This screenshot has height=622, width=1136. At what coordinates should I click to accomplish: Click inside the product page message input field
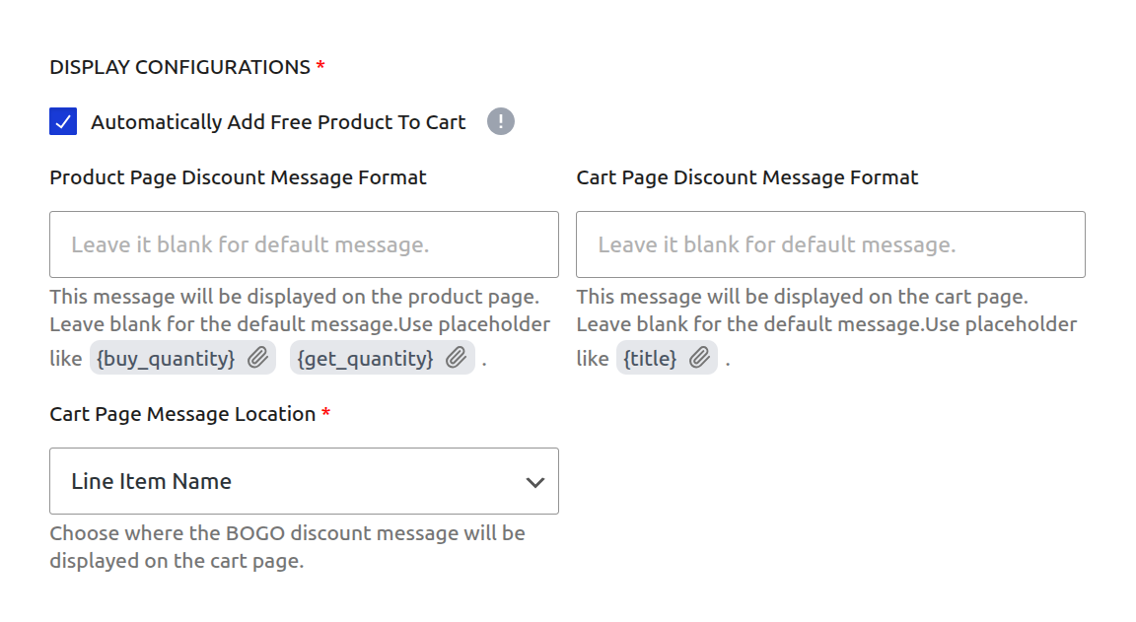coord(304,244)
